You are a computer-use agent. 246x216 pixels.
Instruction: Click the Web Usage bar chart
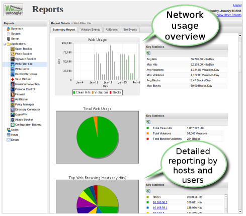click(97, 67)
